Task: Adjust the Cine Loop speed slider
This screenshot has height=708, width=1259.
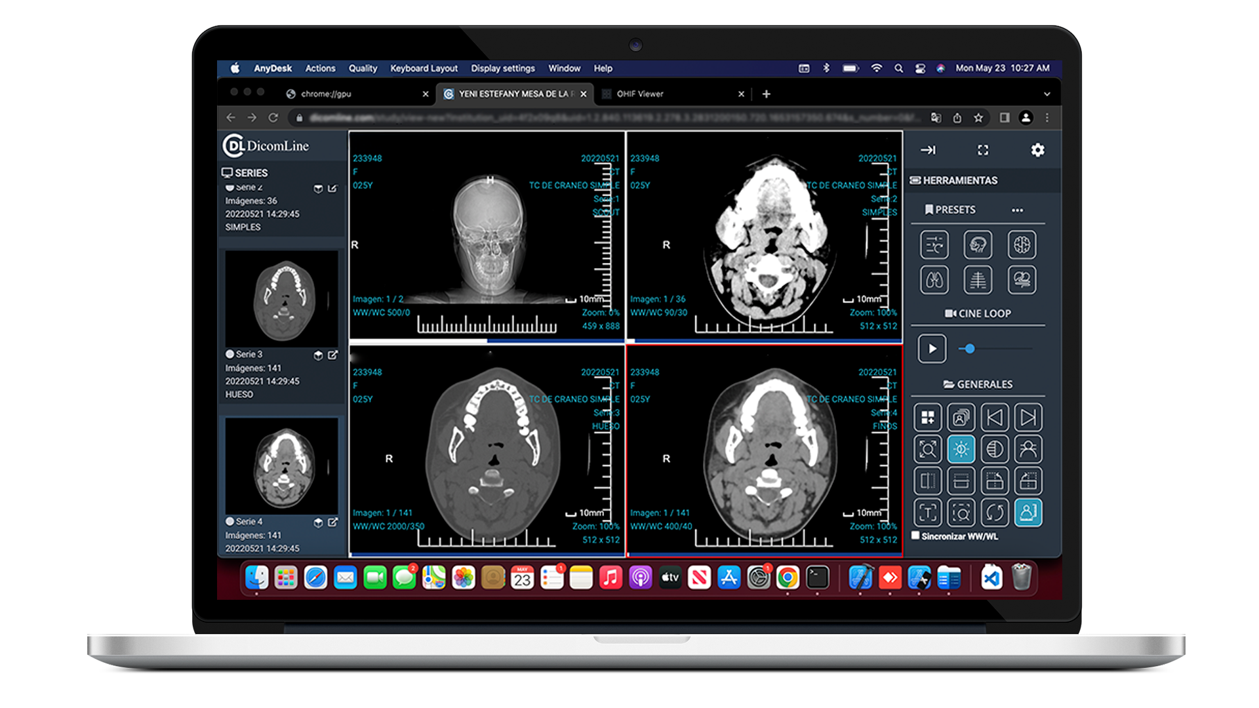Action: click(970, 349)
